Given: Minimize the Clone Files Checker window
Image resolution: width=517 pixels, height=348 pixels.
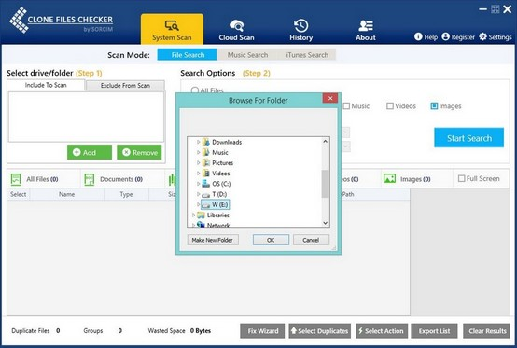Looking at the screenshot, I should click(482, 9).
